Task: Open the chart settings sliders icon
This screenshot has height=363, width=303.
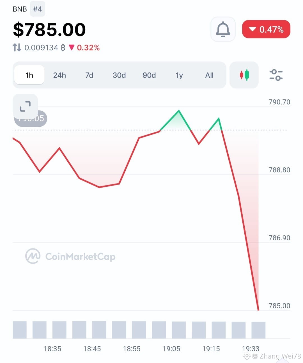Action: pyautogui.click(x=276, y=75)
